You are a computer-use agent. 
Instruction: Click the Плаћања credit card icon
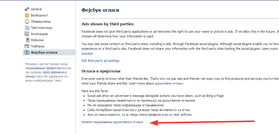pos(27,47)
